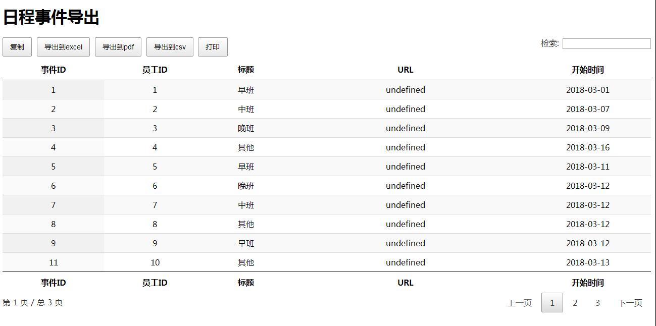Click the 晚班 title in row 3
This screenshot has width=656, height=326.
(246, 128)
